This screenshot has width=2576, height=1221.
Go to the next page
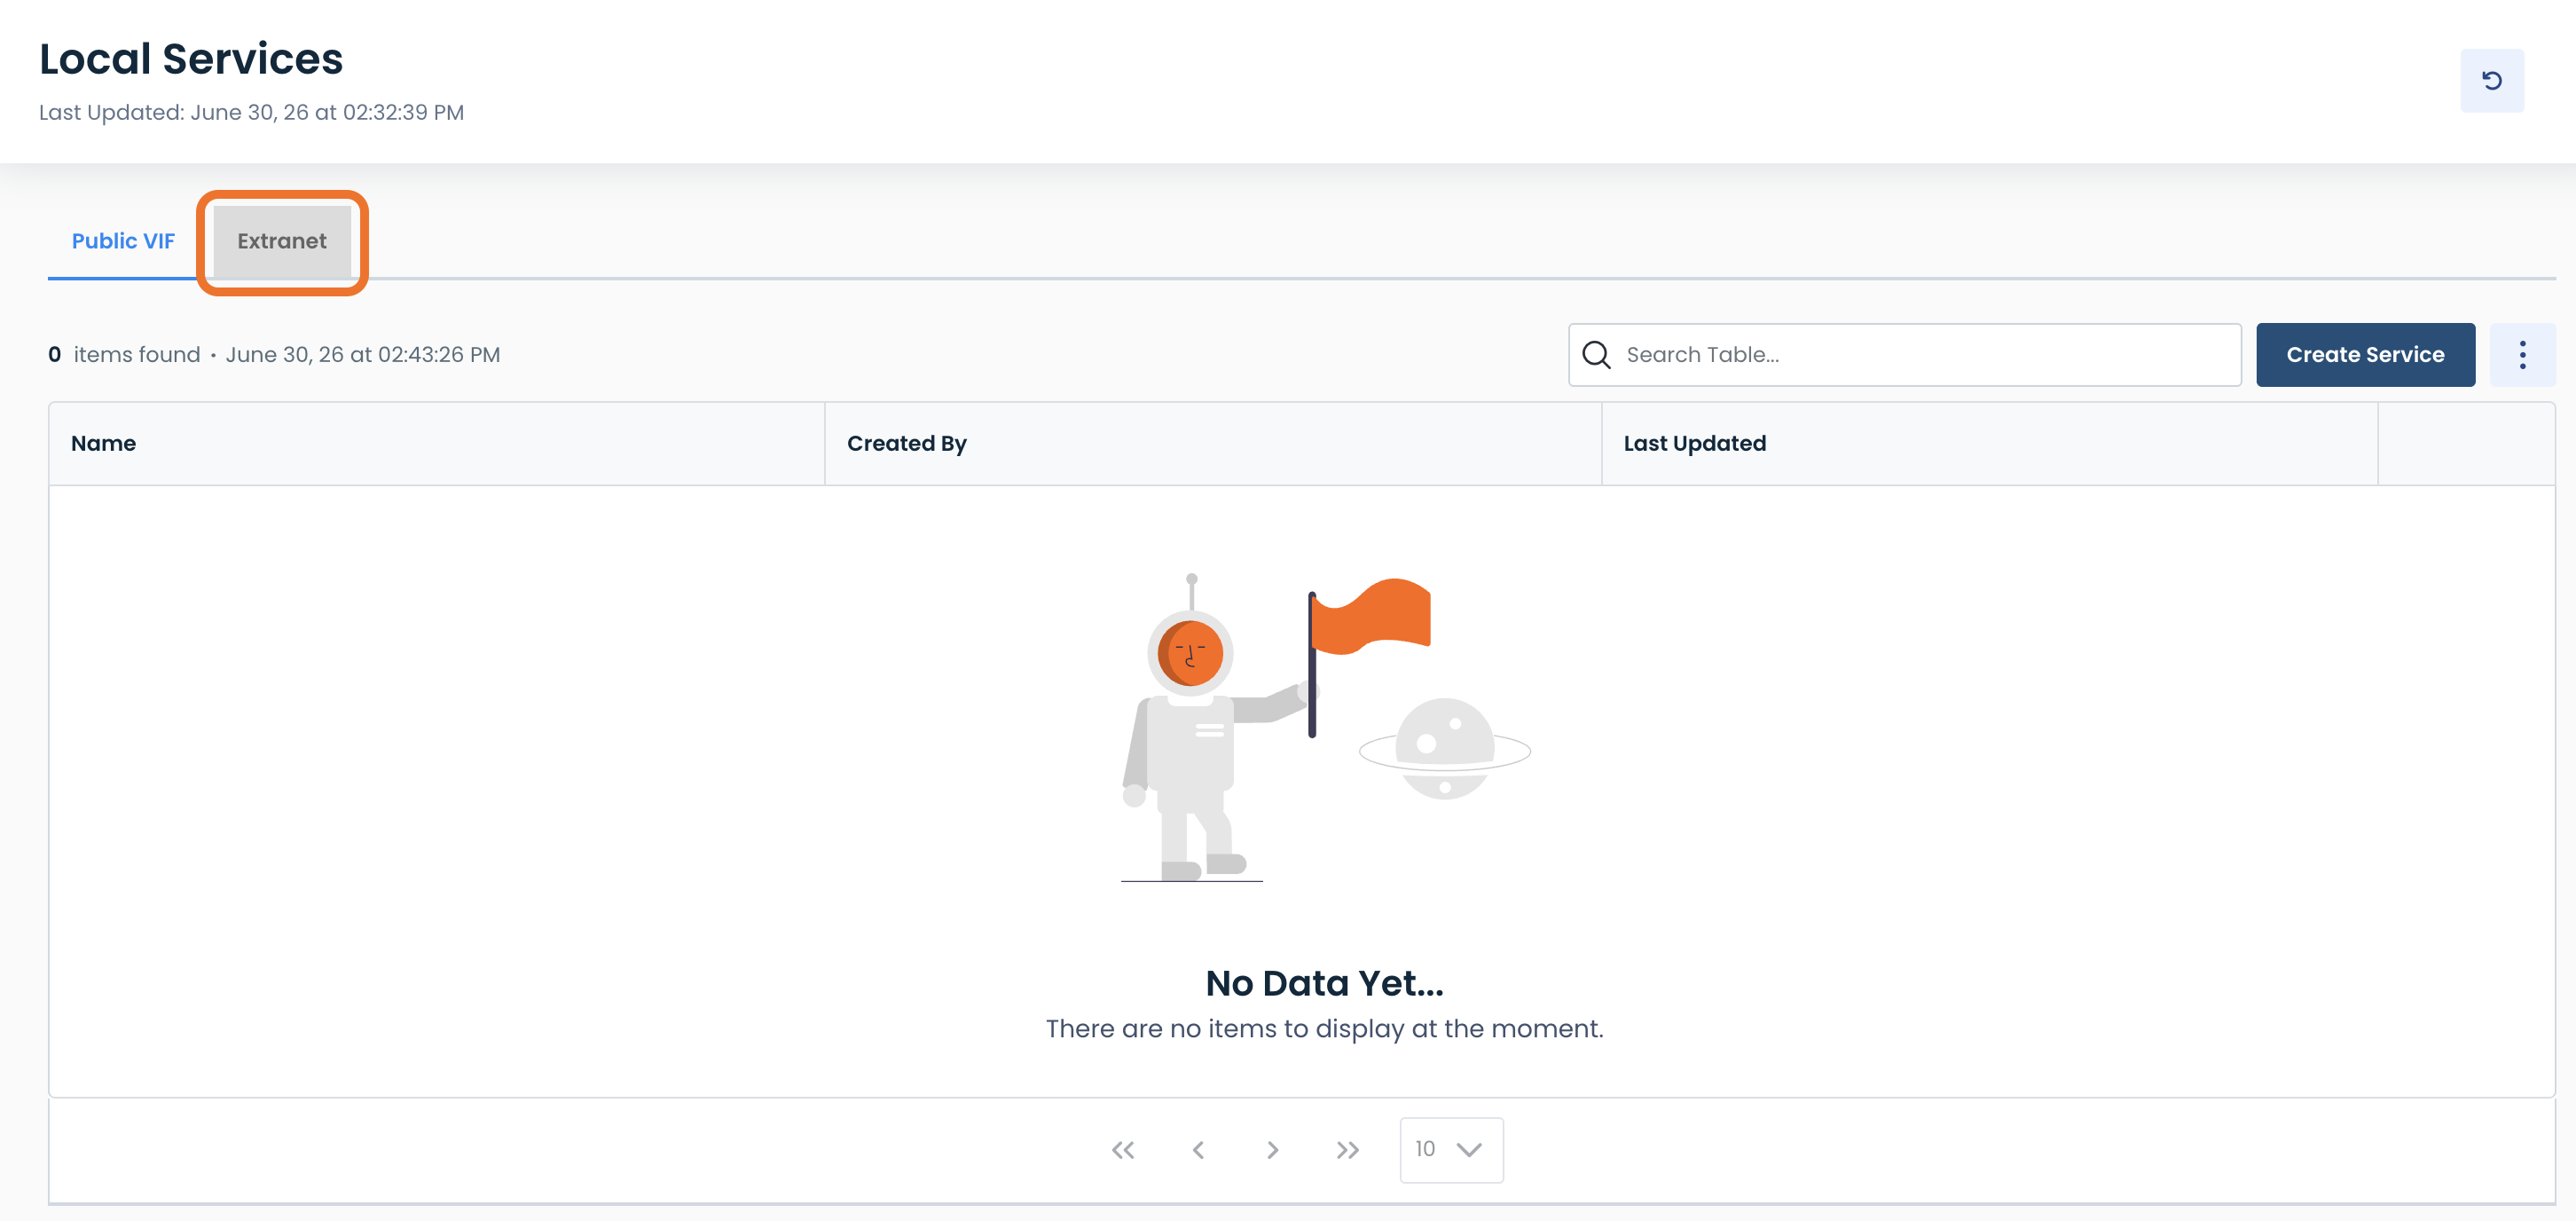(1272, 1150)
